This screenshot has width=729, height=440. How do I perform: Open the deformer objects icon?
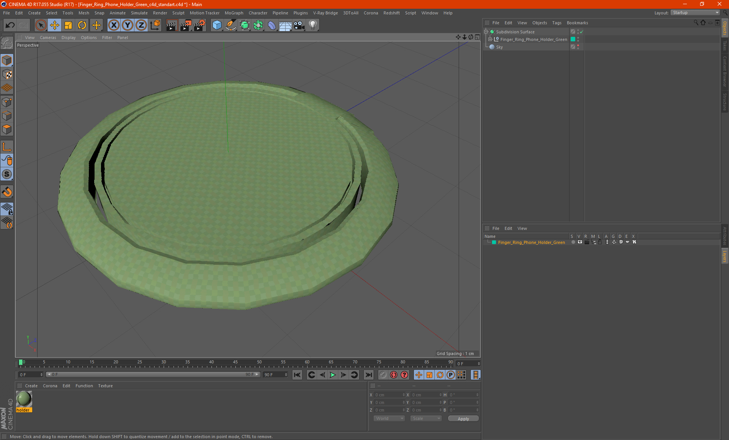(x=272, y=25)
